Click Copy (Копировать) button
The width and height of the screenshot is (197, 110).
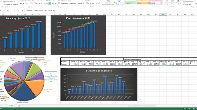click(x=9, y=2)
